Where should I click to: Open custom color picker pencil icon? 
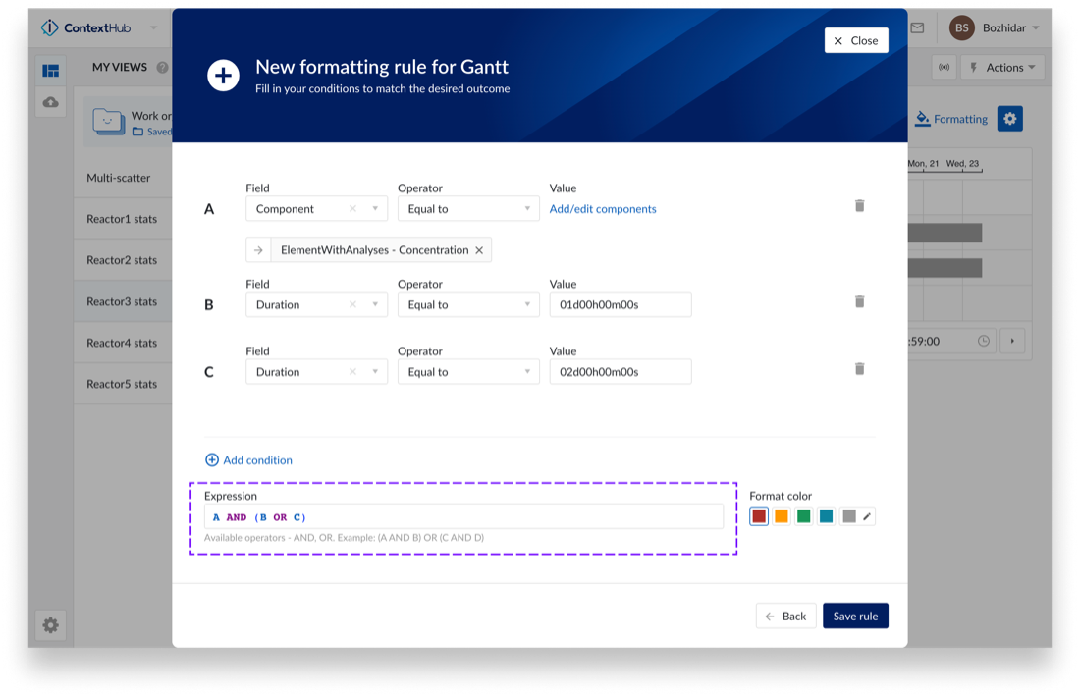point(867,516)
